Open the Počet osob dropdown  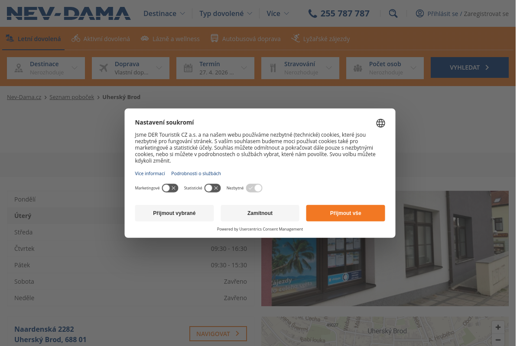click(385, 68)
